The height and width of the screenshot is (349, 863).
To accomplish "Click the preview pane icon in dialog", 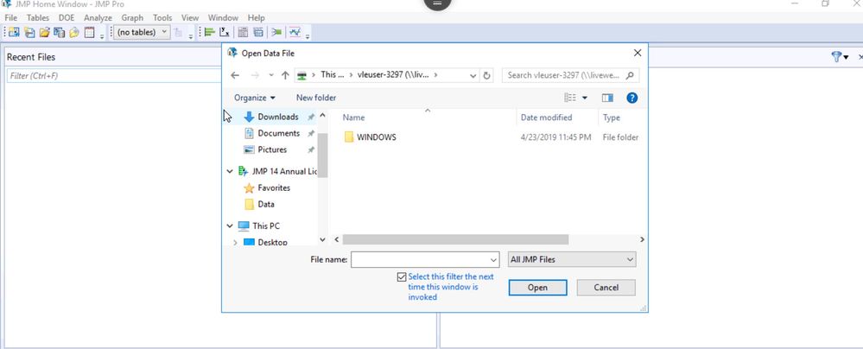I will tap(607, 98).
